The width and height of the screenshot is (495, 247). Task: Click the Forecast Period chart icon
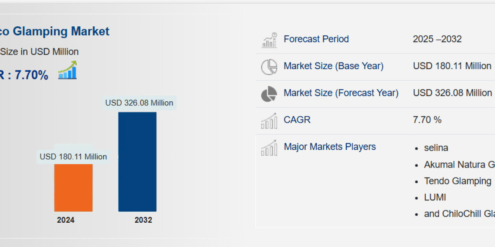point(269,40)
